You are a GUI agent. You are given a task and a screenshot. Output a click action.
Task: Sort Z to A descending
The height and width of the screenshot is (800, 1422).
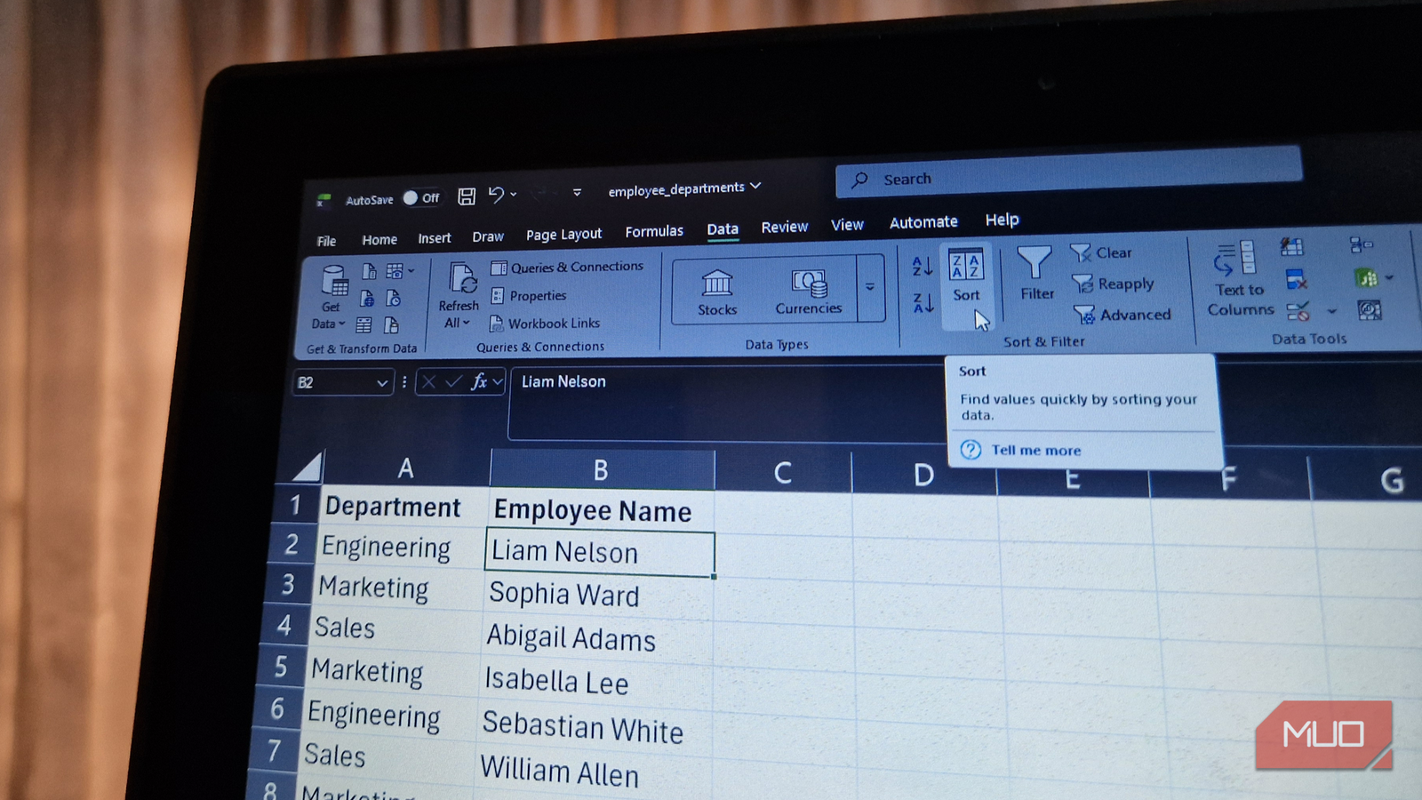coord(923,303)
